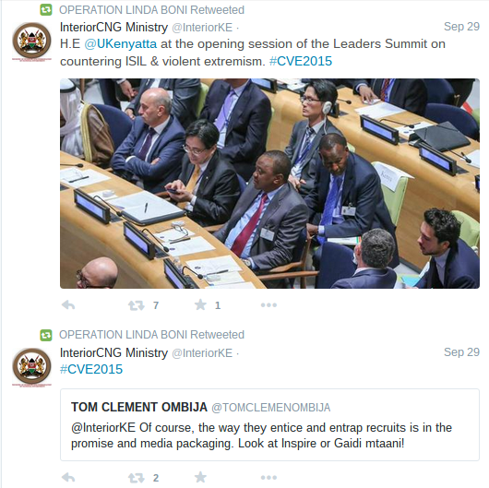Retweet the Leaders Summit opening session tweet
The image size is (489, 488).
tap(137, 305)
